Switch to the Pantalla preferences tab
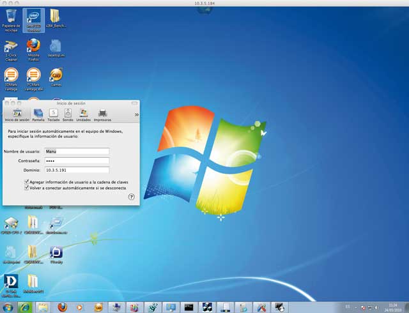409x313 pixels. (38, 115)
